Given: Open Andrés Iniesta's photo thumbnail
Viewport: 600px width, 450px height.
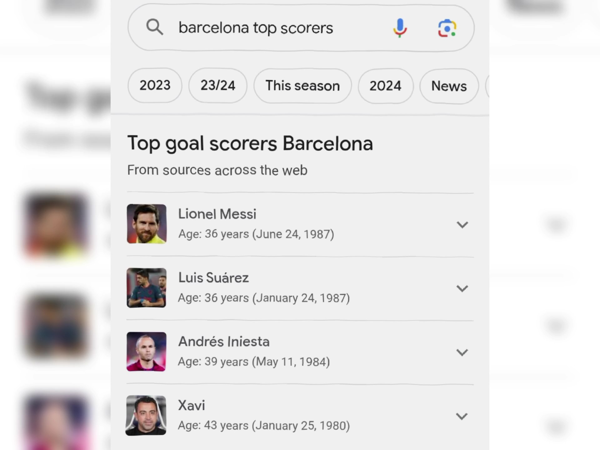Looking at the screenshot, I should (146, 352).
